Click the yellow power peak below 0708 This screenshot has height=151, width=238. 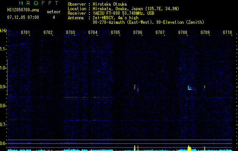[x=189, y=148]
